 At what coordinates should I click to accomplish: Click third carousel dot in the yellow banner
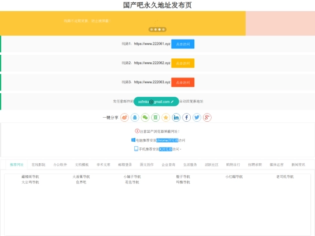(159, 30)
